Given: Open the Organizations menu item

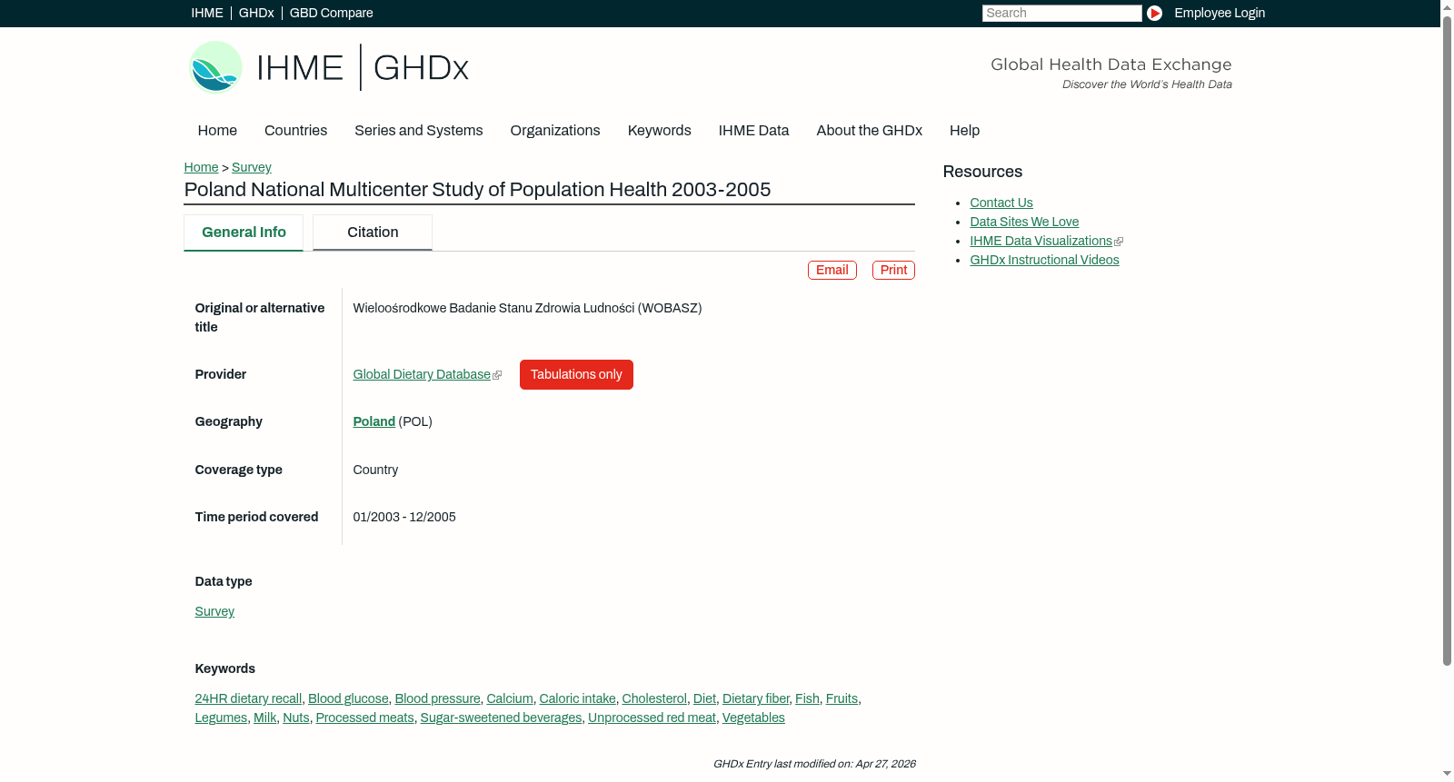Looking at the screenshot, I should tap(555, 131).
